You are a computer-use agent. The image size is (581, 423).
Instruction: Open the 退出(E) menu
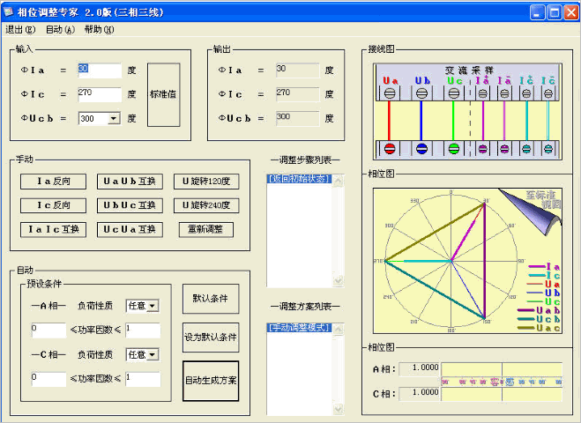point(20,29)
